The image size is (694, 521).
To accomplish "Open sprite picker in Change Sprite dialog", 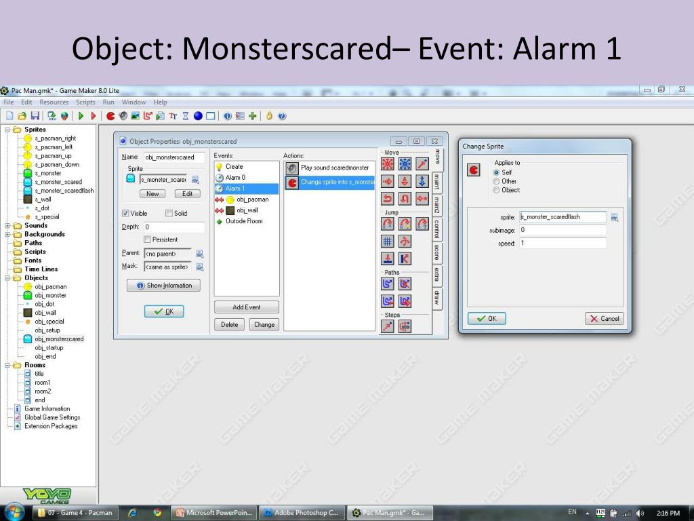I will coord(614,217).
